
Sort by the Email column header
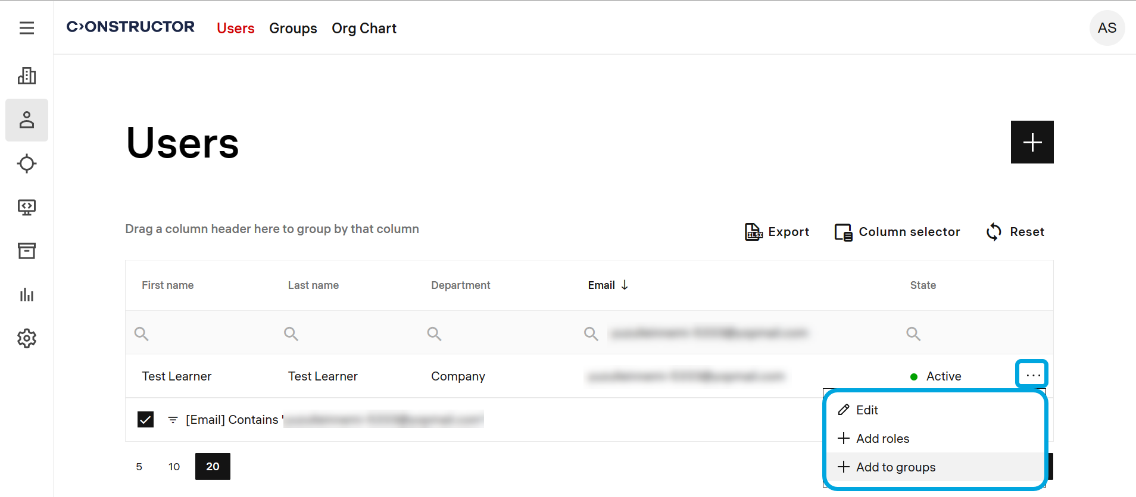tap(602, 285)
